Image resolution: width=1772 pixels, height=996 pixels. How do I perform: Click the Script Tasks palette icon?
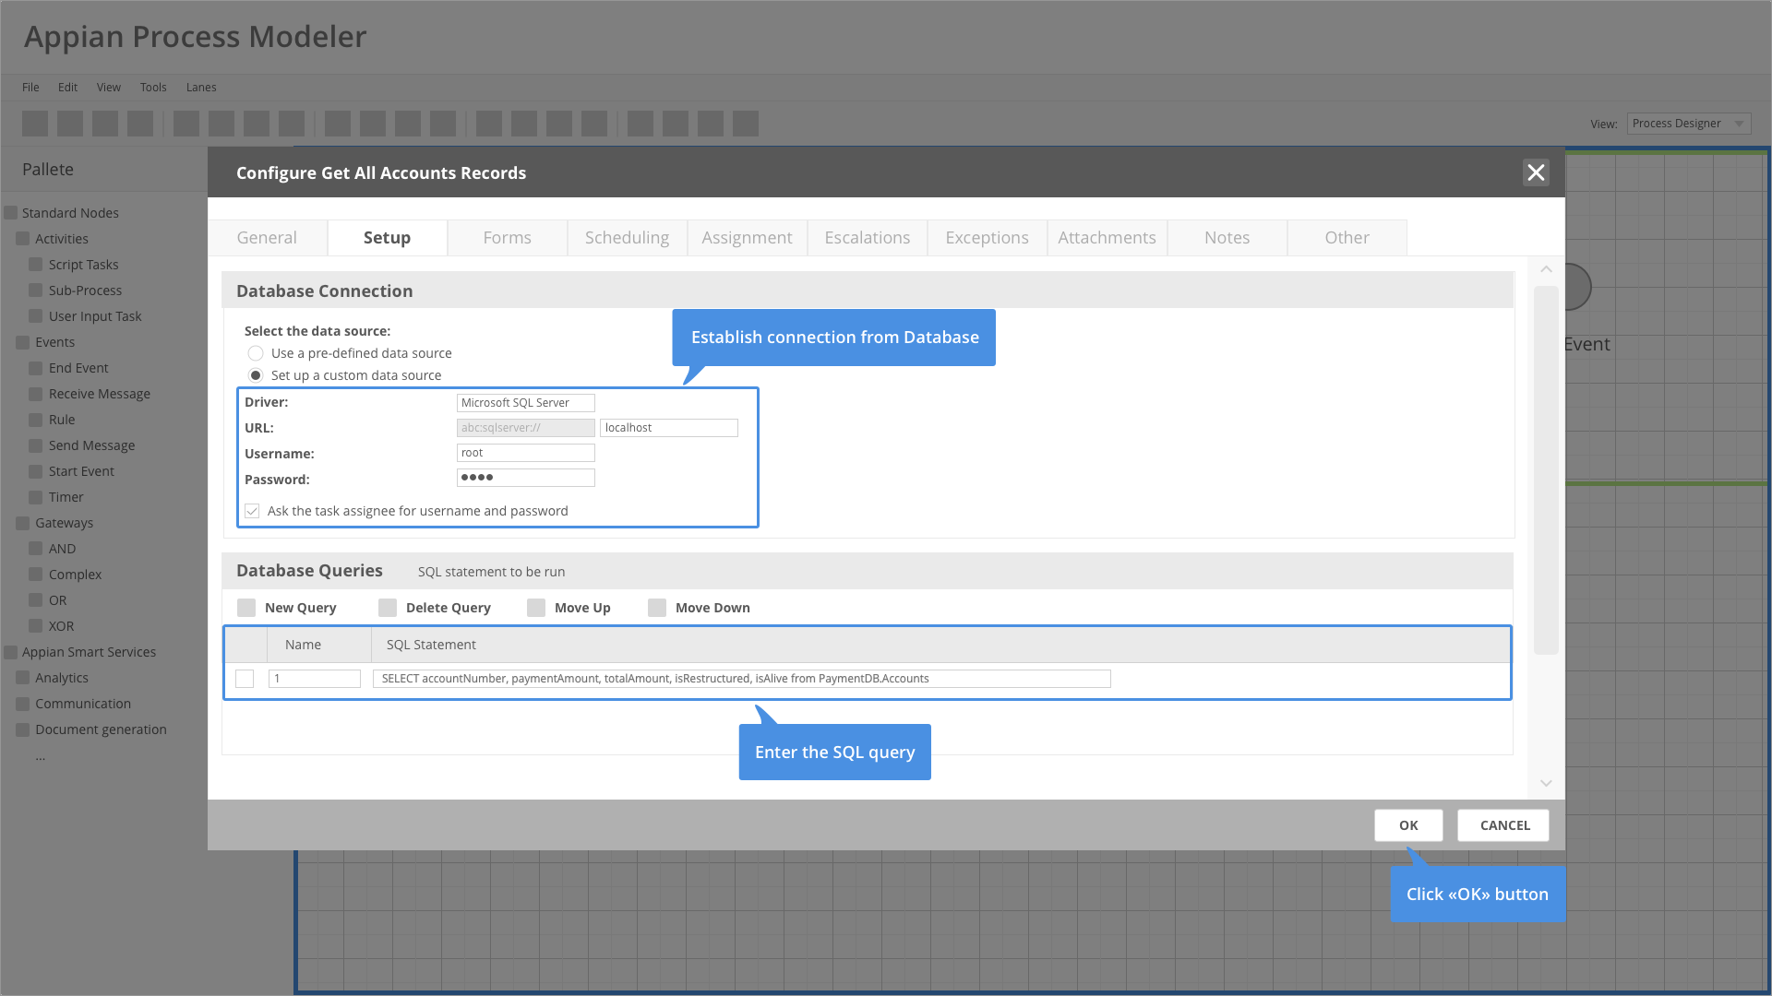36,265
